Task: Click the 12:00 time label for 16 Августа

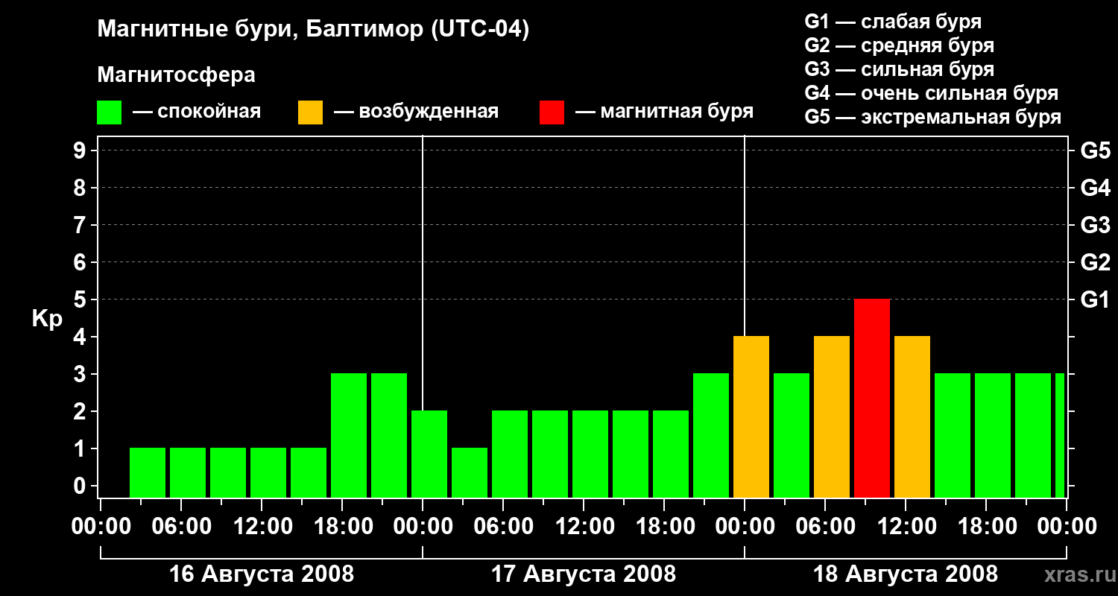Action: pos(262,527)
